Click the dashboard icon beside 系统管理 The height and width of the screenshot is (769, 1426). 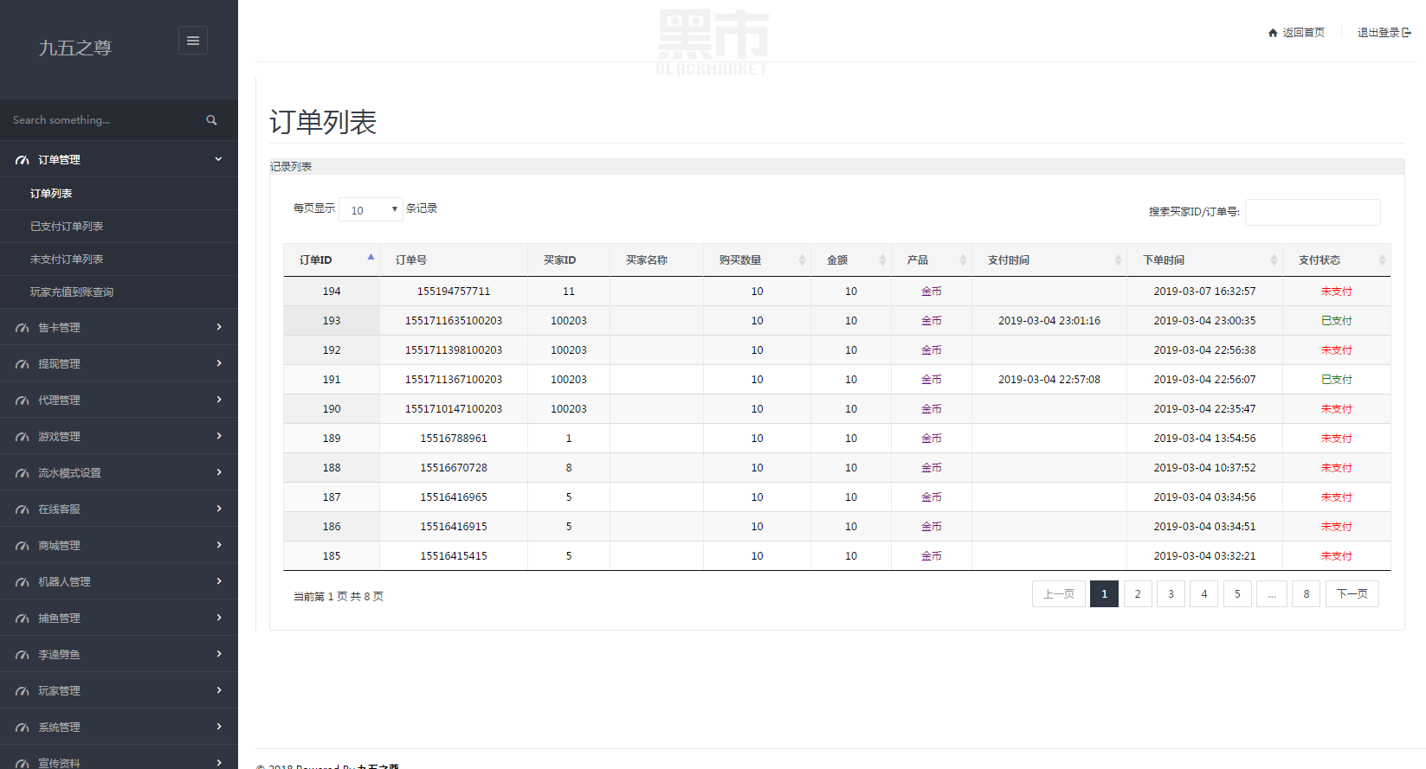coord(23,727)
